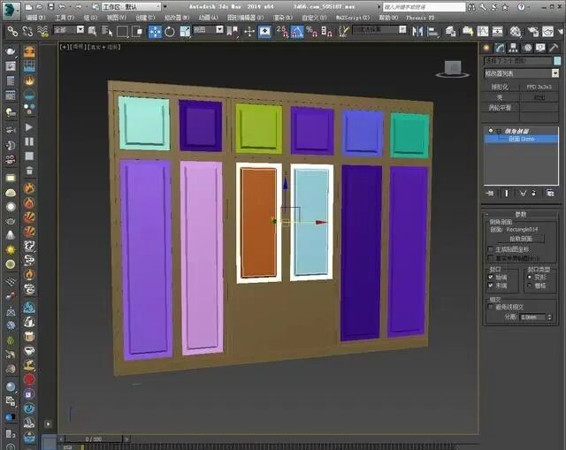Image resolution: width=566 pixels, height=450 pixels.
Task: Click the orange door panel in viewport
Action: pos(259,223)
